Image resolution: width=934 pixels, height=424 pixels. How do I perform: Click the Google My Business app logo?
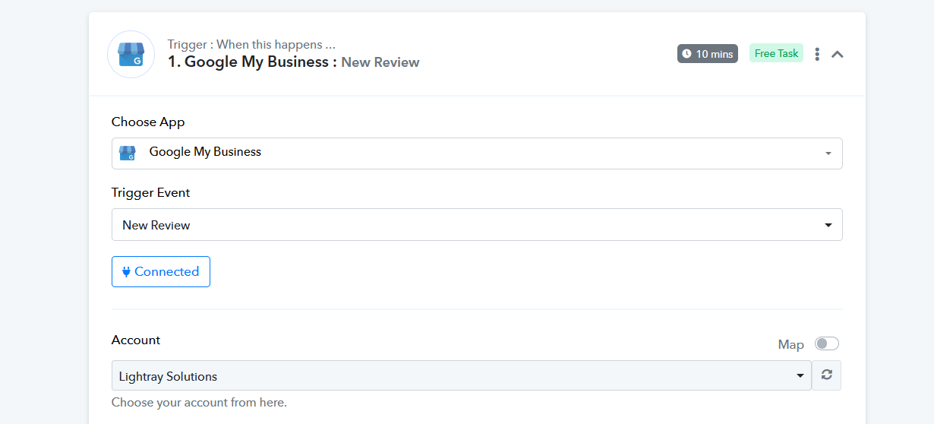[131, 54]
